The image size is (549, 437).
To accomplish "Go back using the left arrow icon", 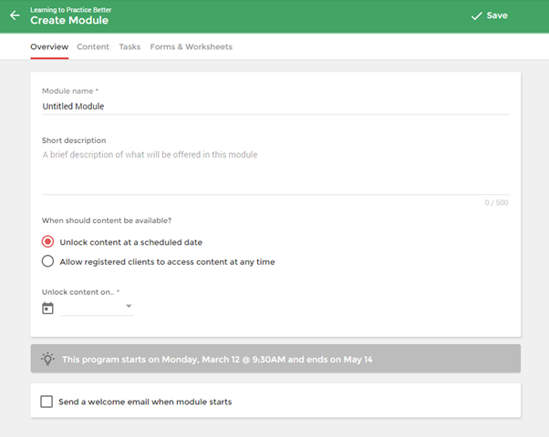I will click(15, 15).
